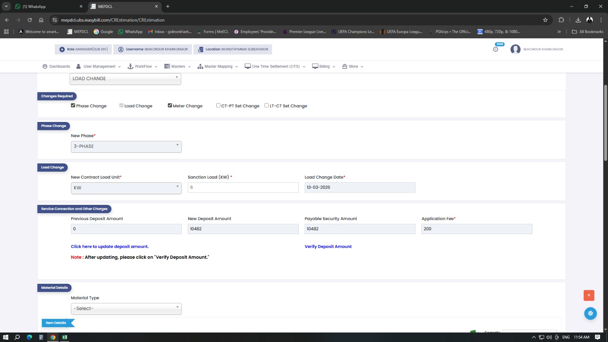Open the blue settings gear floating button

(590, 313)
